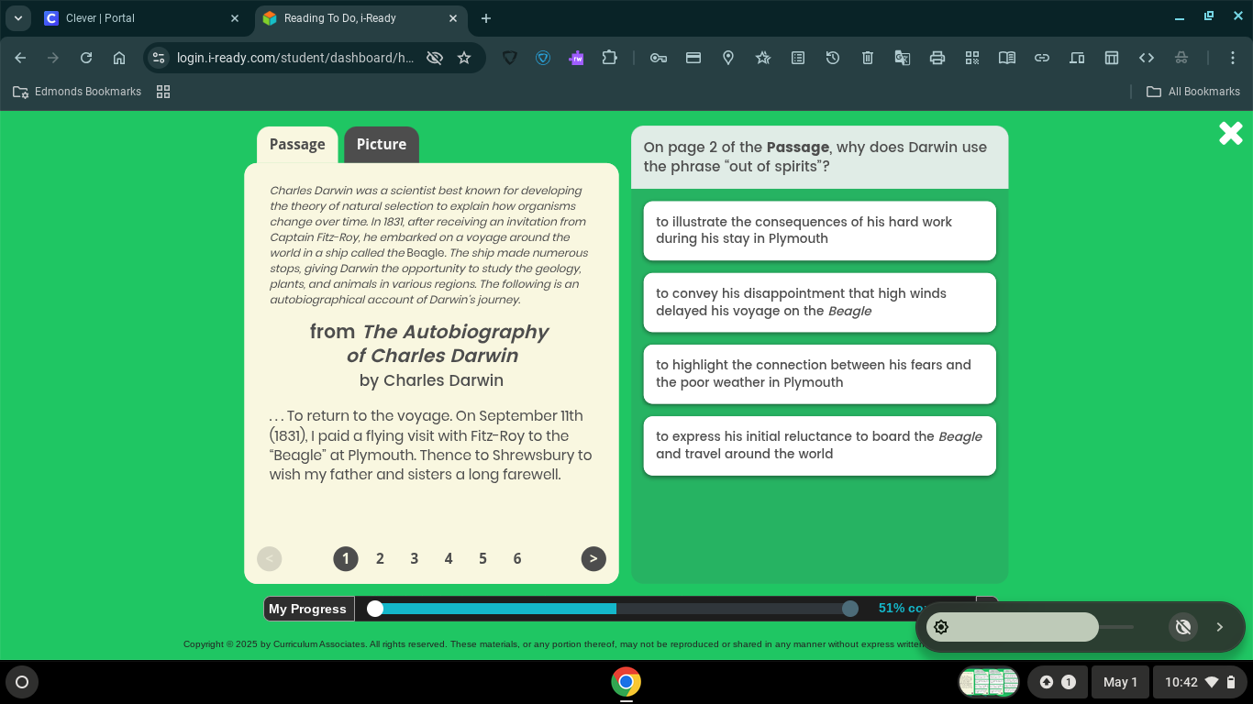Image resolution: width=1253 pixels, height=704 pixels.
Task: Expand the bottom overlay with the chevron
Action: point(1220,627)
